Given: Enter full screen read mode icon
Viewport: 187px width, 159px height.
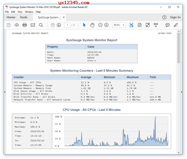Looking at the screenshot, I should pos(148,25).
